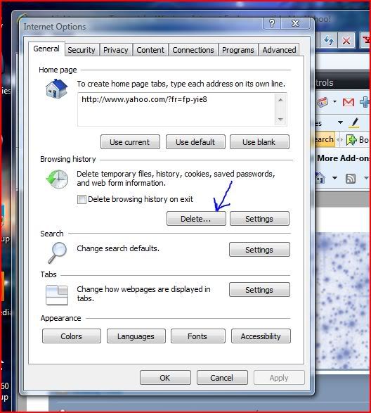Expand dropdown arrow left of Gmail icon

pyautogui.click(x=334, y=101)
